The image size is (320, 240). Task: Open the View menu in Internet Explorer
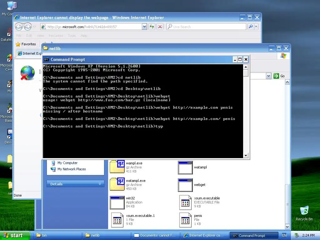click(x=40, y=36)
